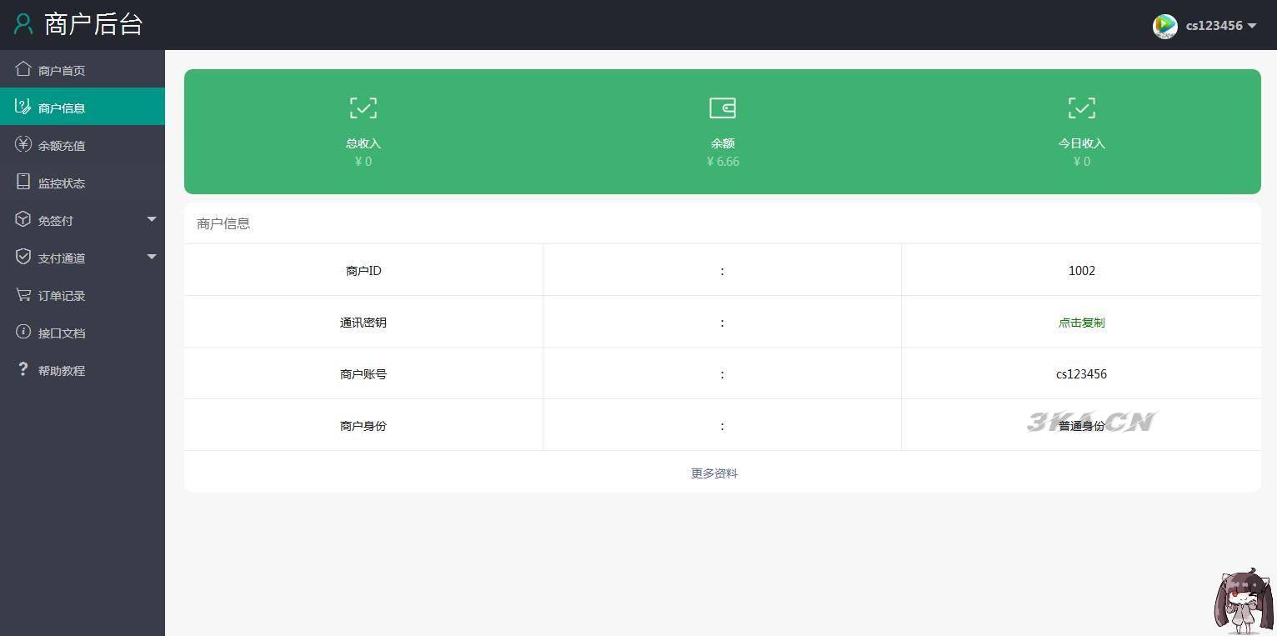Click the 总收入 scan-style icon on green banner
Screen dimensions: 1277x636
(x=363, y=108)
